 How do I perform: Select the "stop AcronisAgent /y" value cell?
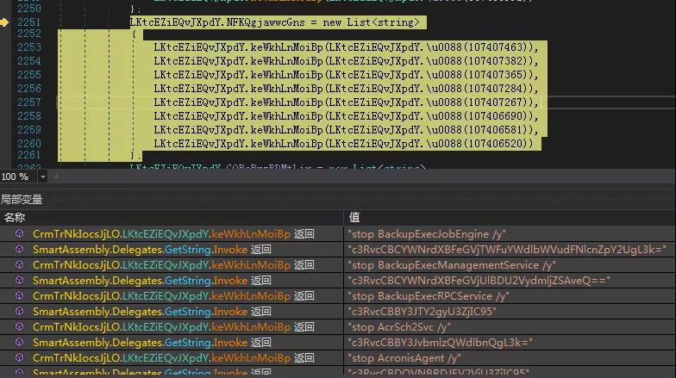click(x=404, y=358)
